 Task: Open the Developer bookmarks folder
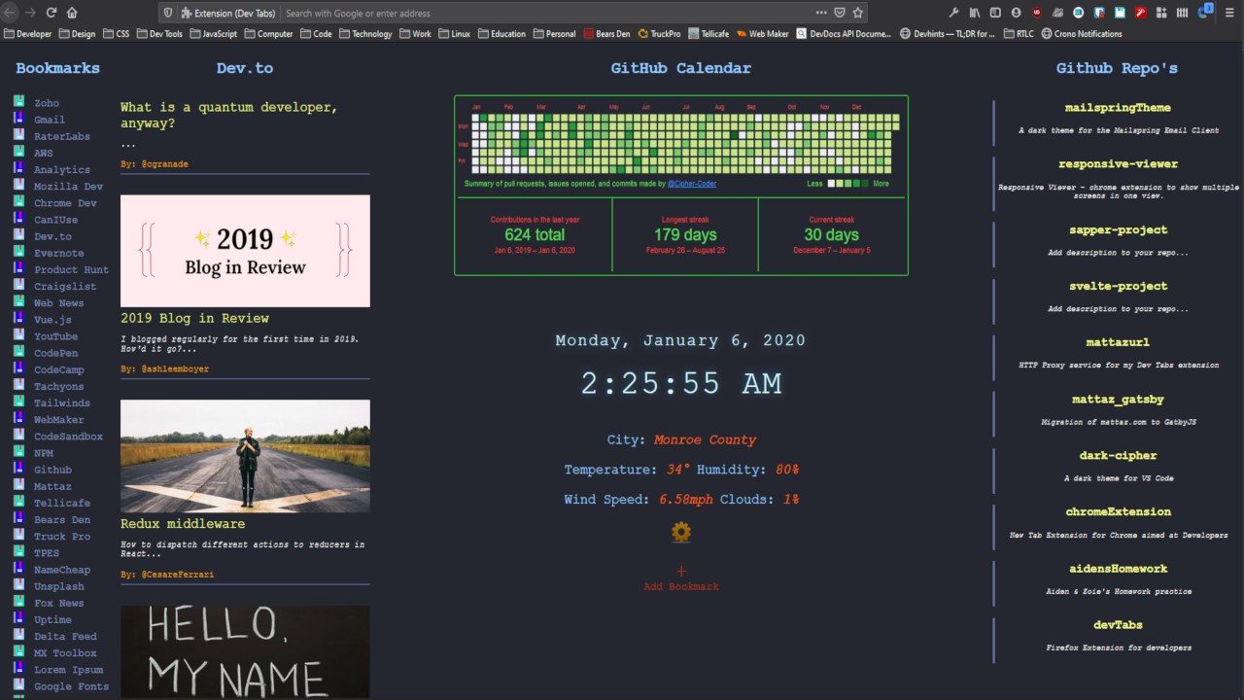tap(28, 33)
